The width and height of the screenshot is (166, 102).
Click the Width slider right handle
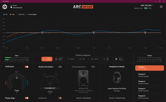click(55, 88)
